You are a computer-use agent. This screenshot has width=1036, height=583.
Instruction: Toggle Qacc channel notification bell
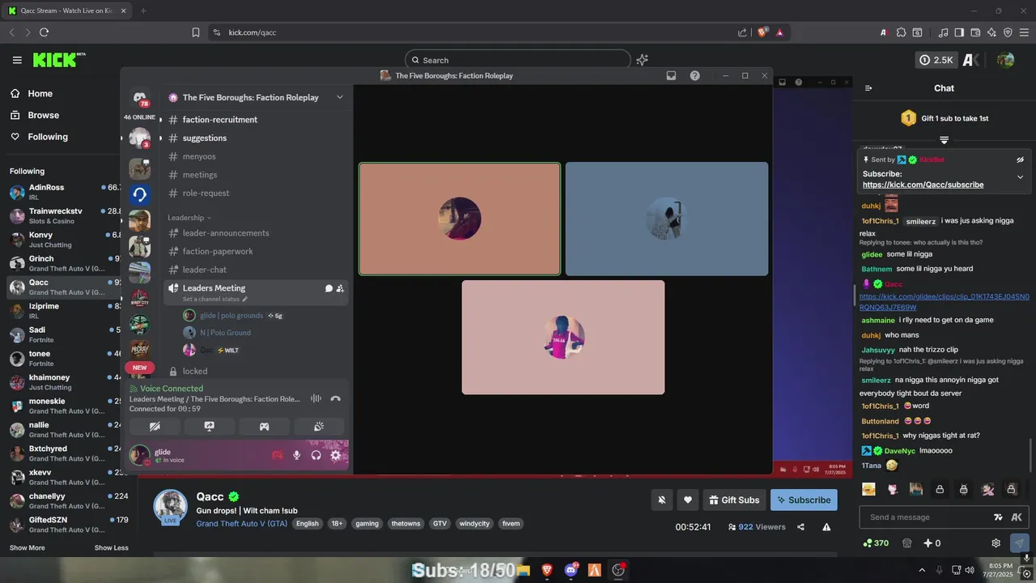[661, 500]
